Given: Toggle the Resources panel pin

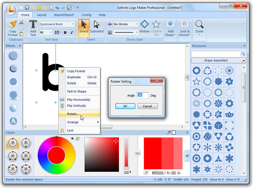Looking at the screenshot, I should [244, 45].
